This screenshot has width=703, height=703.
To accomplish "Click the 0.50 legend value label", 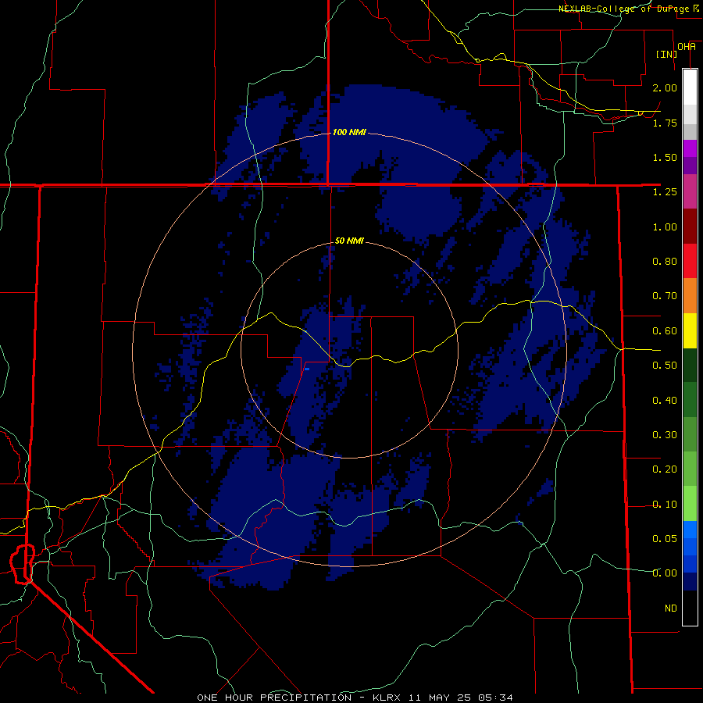I will pos(665,366).
